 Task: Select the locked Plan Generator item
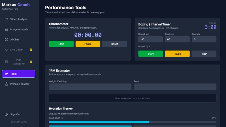tap(19, 62)
